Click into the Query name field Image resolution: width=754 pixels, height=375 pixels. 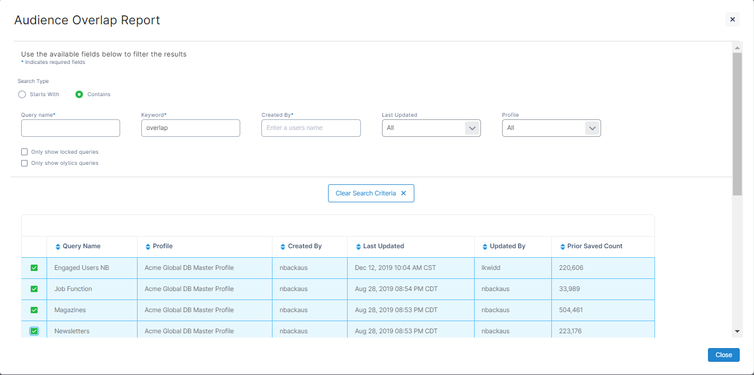click(x=70, y=128)
